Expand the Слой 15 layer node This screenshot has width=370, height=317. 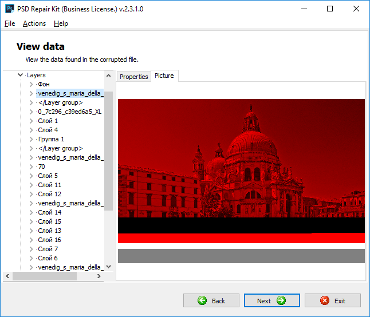(x=31, y=221)
